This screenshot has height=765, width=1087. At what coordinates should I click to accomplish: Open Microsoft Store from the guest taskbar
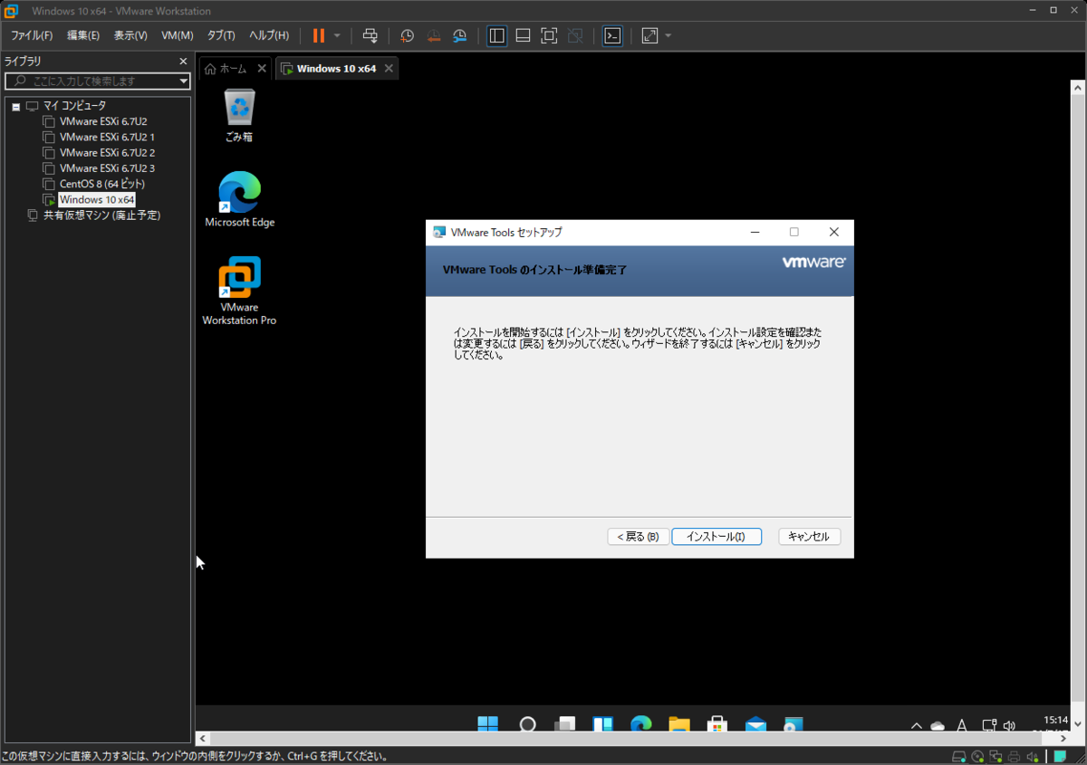717,724
